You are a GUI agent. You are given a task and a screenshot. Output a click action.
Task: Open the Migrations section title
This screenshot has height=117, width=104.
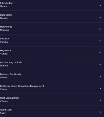6,50
